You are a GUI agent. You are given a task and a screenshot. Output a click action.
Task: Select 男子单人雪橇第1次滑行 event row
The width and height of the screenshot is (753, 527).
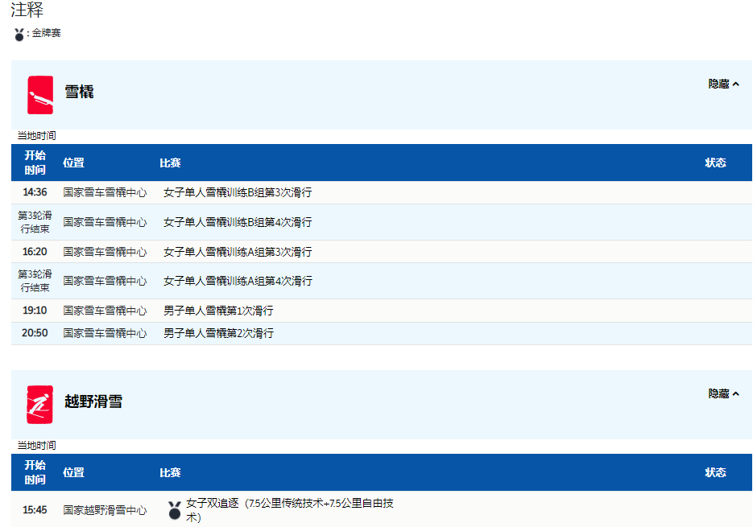[x=218, y=311]
